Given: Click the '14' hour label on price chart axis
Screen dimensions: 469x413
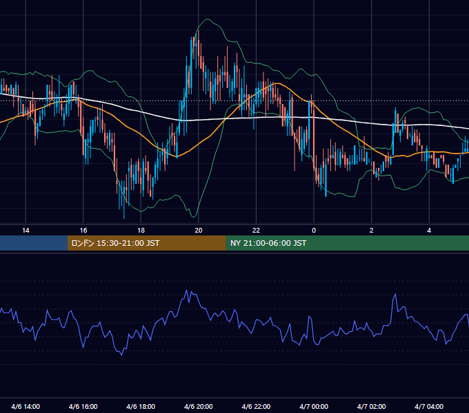Looking at the screenshot, I should coord(26,231).
